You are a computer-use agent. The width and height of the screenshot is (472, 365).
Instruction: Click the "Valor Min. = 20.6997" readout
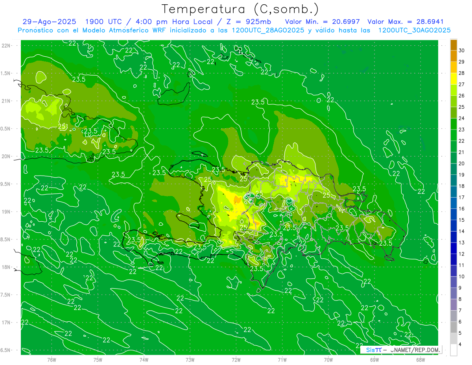(323, 22)
